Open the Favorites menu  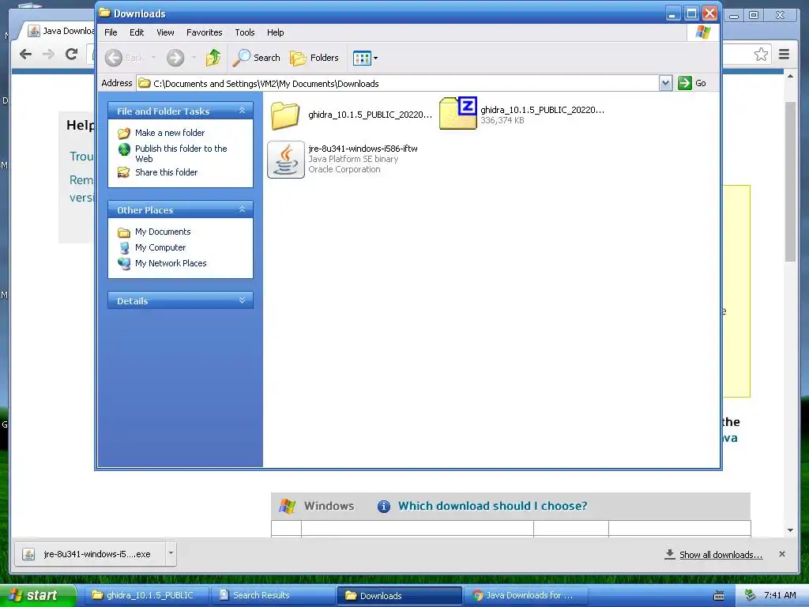pos(205,32)
